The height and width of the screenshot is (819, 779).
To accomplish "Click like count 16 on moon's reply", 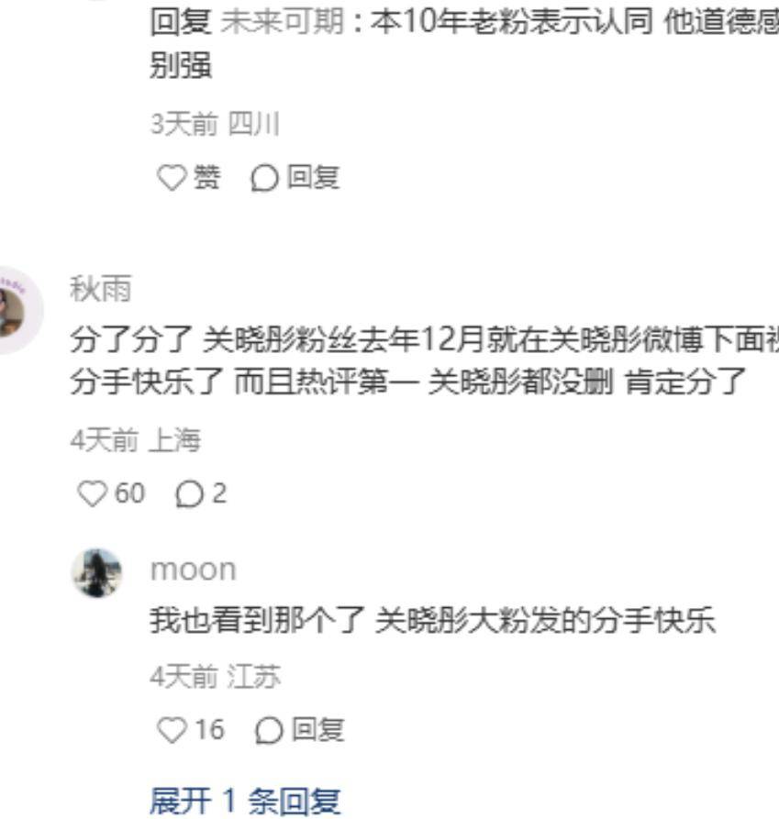I will pyautogui.click(x=209, y=730).
